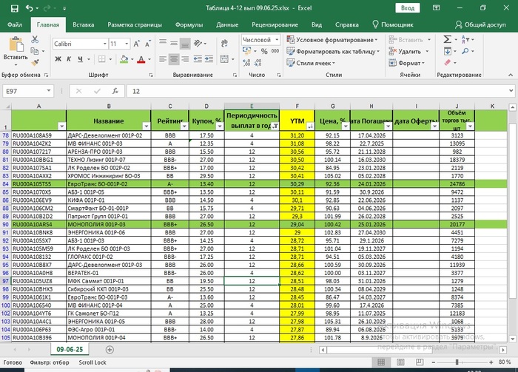Open filter dropdown on Название column
The height and width of the screenshot is (372, 518).
point(145,127)
